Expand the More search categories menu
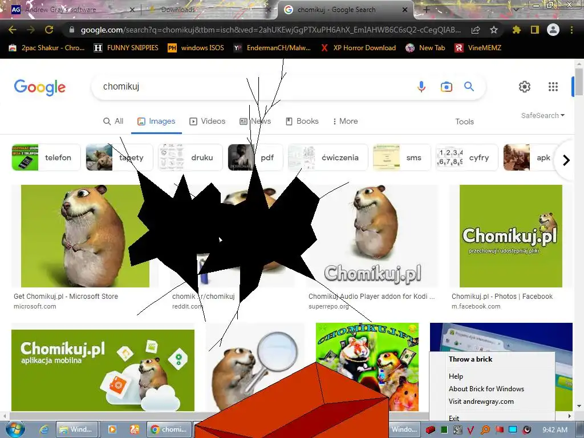 pyautogui.click(x=345, y=121)
